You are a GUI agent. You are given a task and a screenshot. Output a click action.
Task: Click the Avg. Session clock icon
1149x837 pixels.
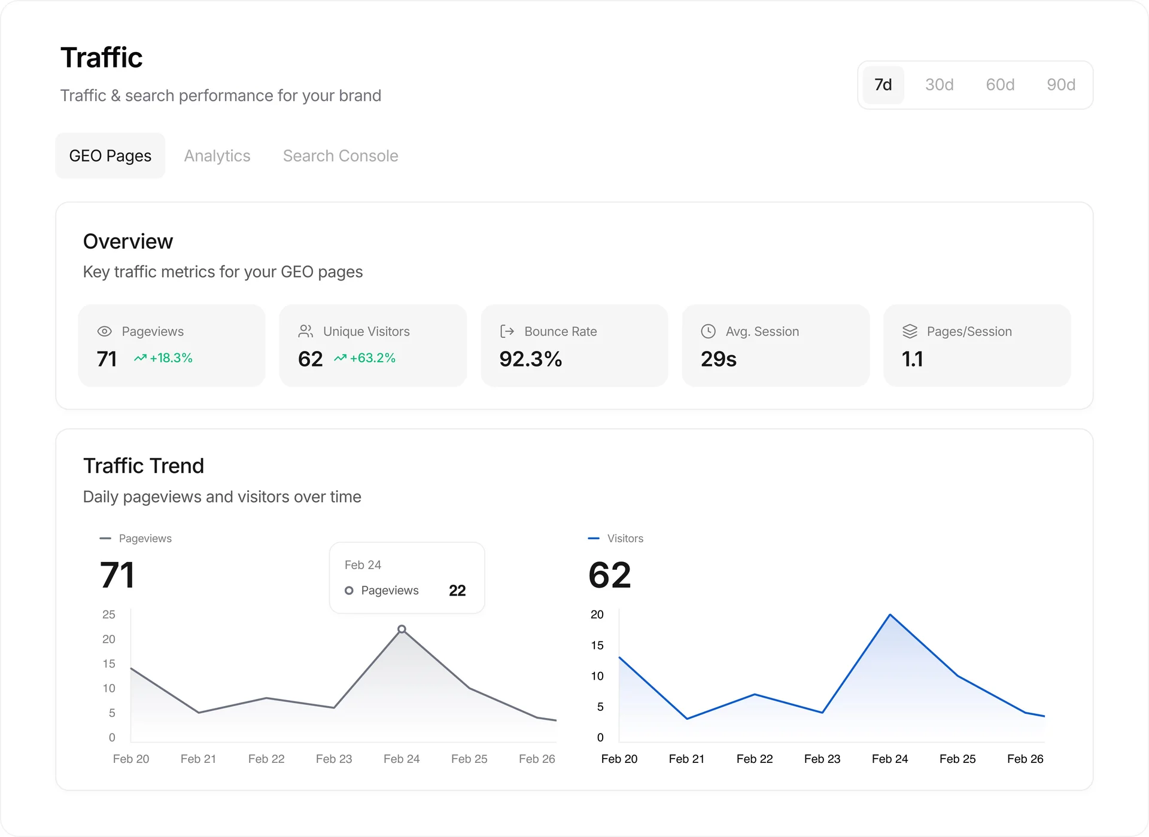pyautogui.click(x=708, y=331)
